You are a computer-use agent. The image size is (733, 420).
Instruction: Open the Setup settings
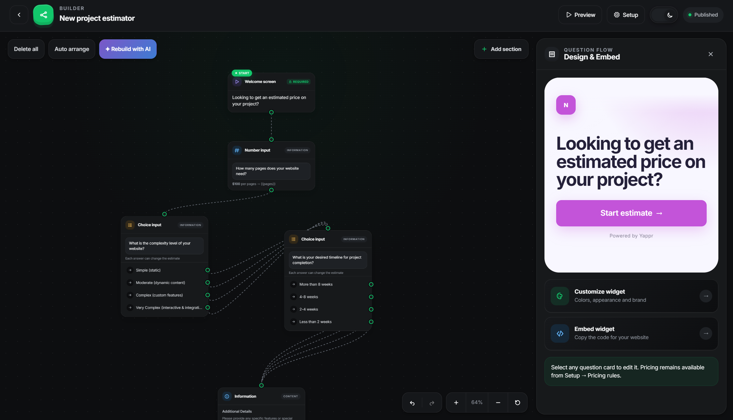pyautogui.click(x=626, y=15)
